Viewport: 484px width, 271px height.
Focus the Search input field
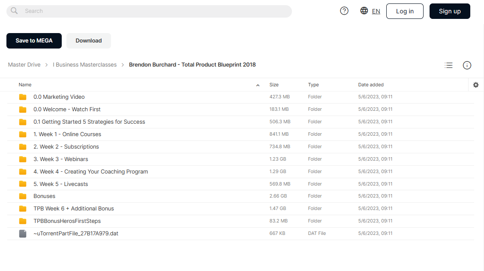pos(149,11)
